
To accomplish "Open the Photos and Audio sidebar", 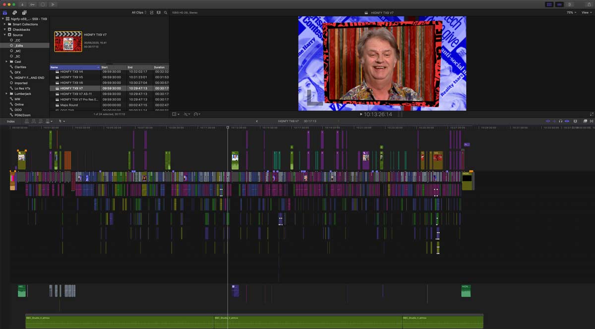I will coord(14,12).
